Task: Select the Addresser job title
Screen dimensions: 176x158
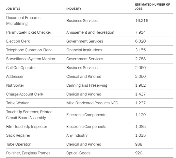Action: [x=15, y=77]
